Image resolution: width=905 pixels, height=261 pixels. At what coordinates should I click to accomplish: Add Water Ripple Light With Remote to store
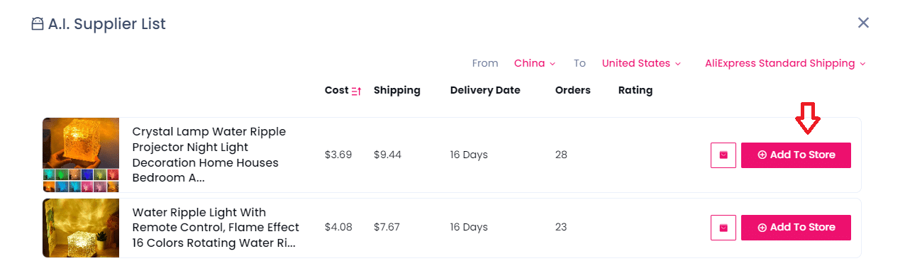pos(796,228)
